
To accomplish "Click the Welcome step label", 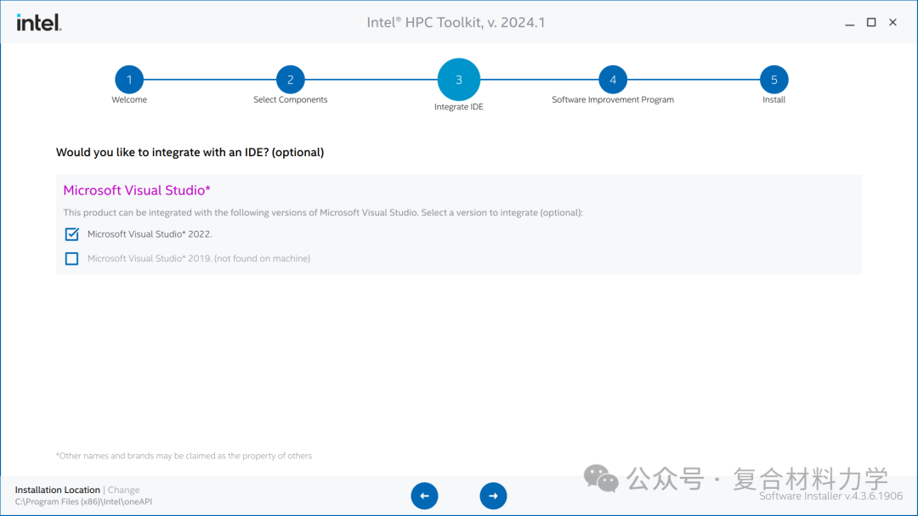I will tap(129, 99).
